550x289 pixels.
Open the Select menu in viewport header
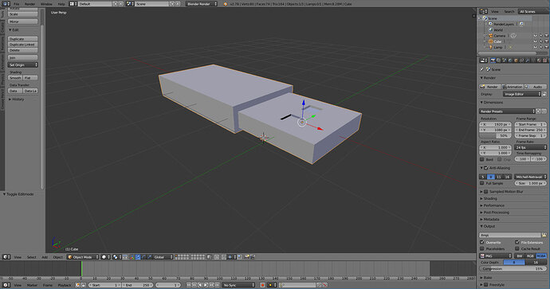32,257
